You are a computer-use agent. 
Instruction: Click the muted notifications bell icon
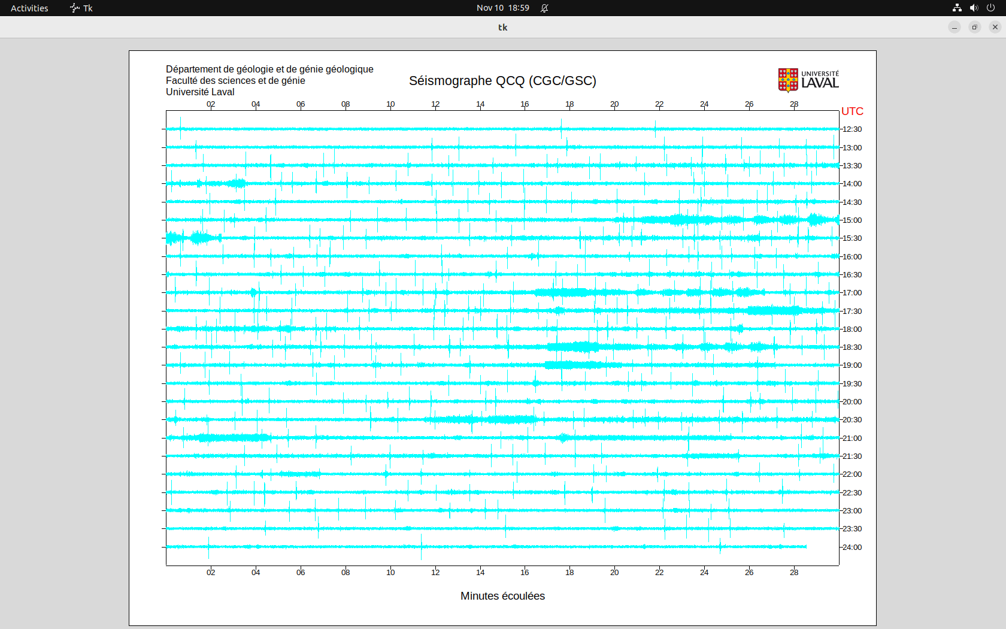click(544, 8)
